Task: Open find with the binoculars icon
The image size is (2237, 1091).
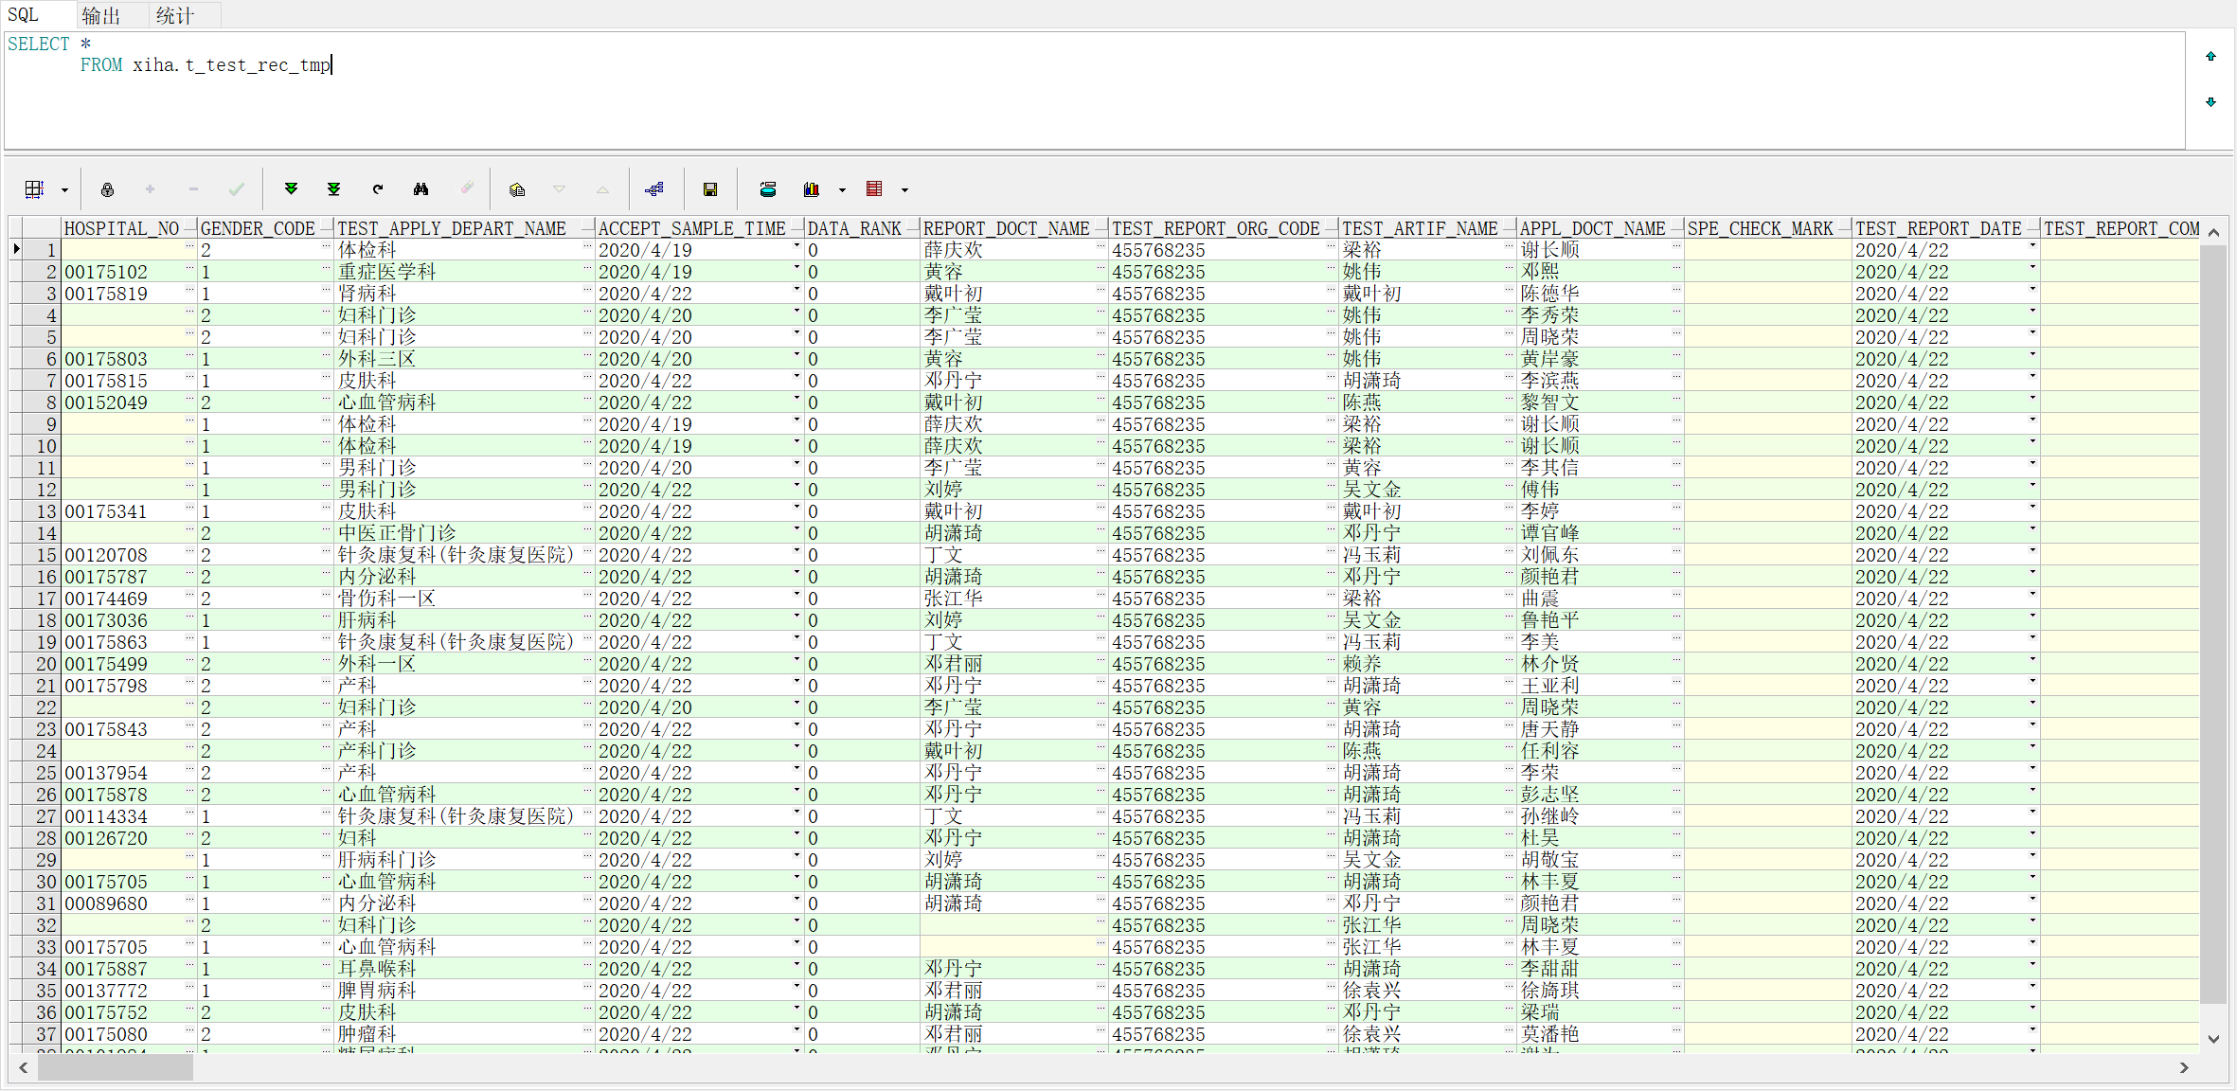Action: pyautogui.click(x=421, y=189)
